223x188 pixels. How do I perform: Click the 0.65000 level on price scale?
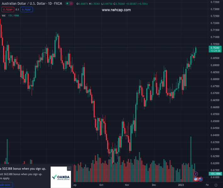[x=215, y=121]
